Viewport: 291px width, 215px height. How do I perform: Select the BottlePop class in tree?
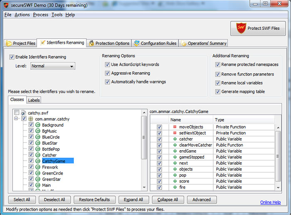pos(50,149)
